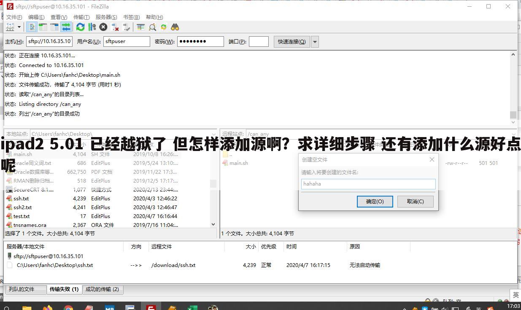Open the local site path dropdown
The height and width of the screenshot is (310, 521).
(x=214, y=134)
